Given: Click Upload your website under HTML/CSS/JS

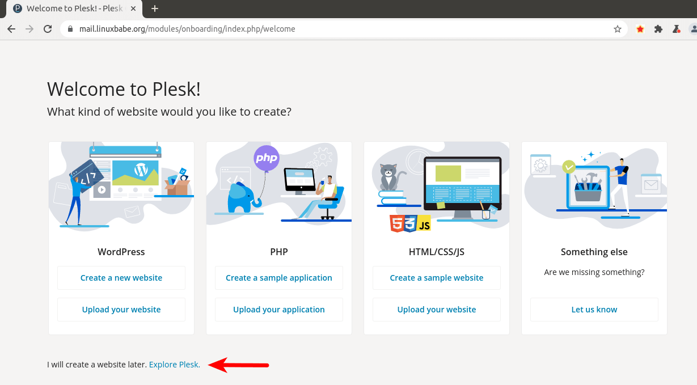Looking at the screenshot, I should pyautogui.click(x=437, y=310).
